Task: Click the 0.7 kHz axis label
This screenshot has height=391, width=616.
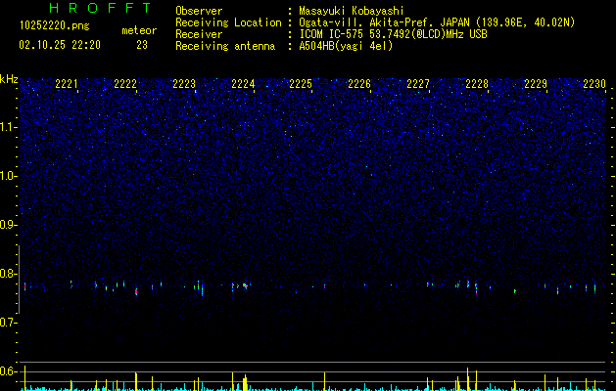Action: (8, 323)
